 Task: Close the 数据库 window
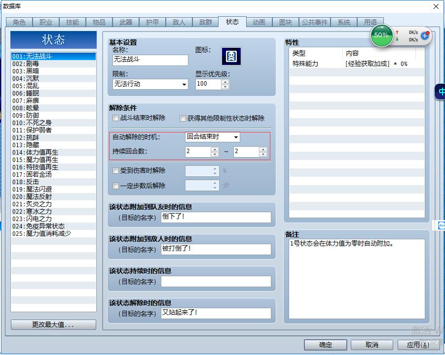point(436,6)
